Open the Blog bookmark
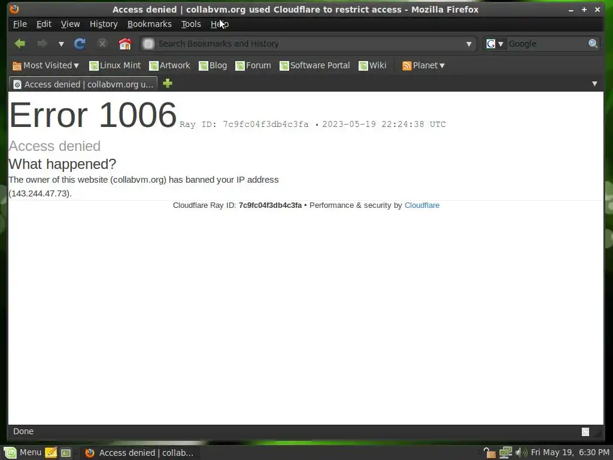Image resolution: width=613 pixels, height=460 pixels. (x=213, y=66)
